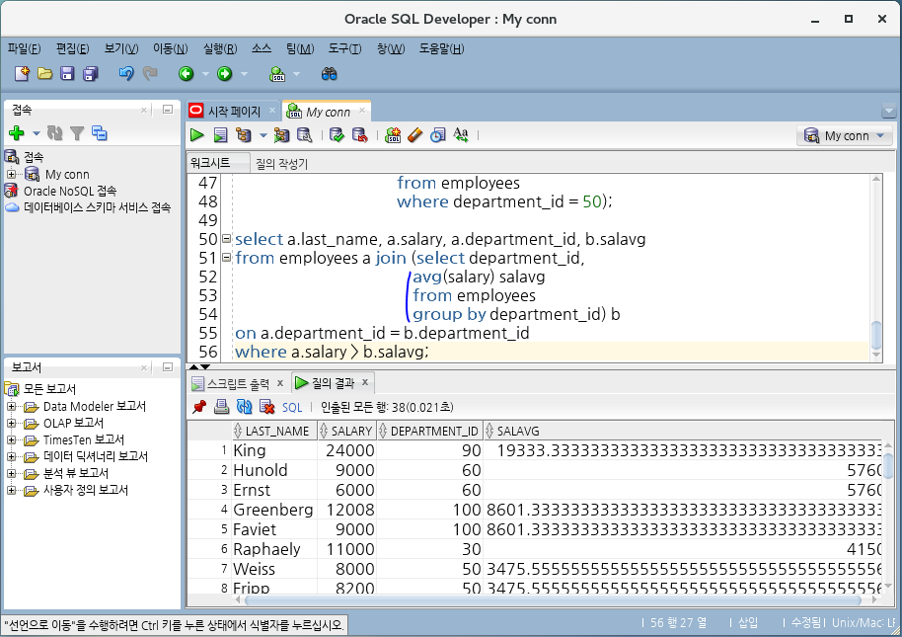This screenshot has width=902, height=637.
Task: Sort by SALAVG column header
Action: (x=682, y=431)
